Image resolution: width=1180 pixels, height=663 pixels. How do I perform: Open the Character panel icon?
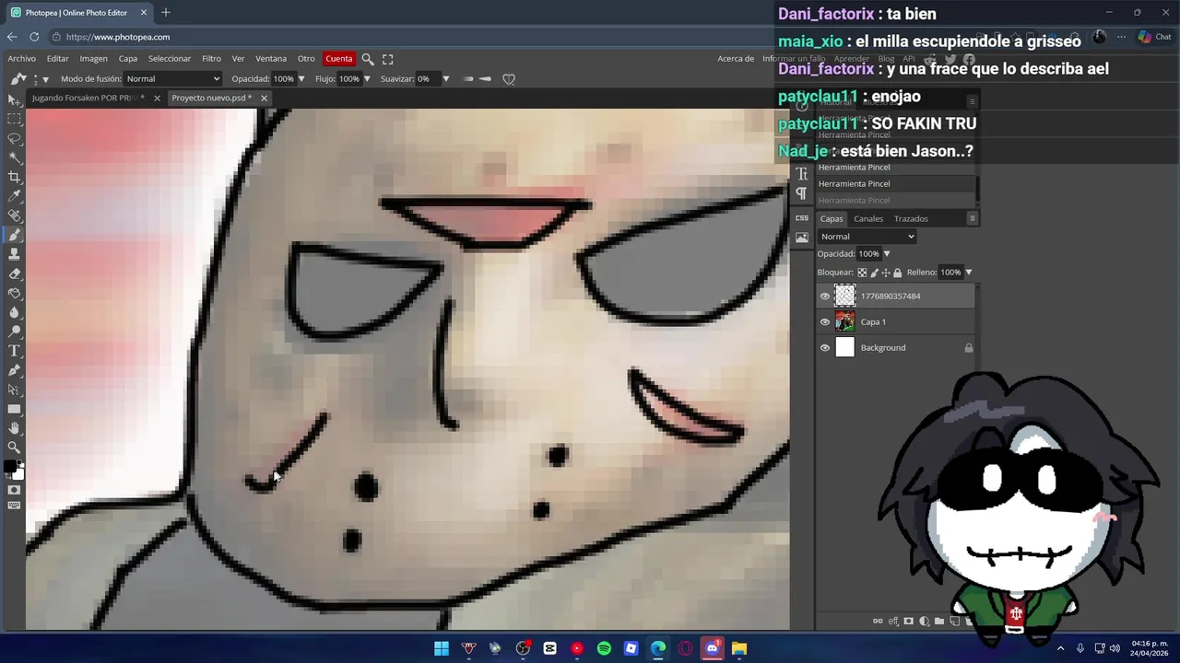point(801,174)
